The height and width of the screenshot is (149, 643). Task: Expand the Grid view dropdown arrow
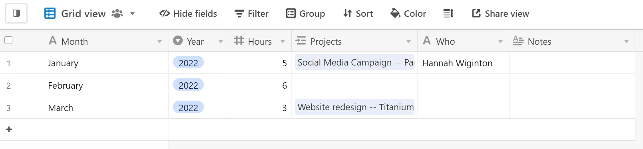(132, 14)
